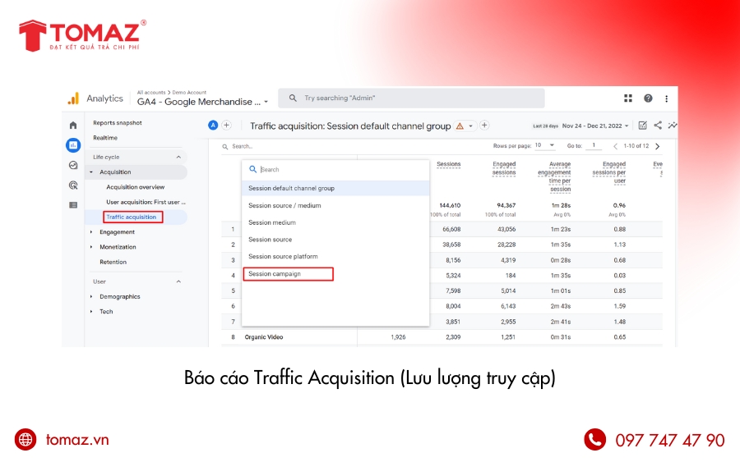Open Reports snapshot
Screen dimensions: 740x462
[118, 123]
